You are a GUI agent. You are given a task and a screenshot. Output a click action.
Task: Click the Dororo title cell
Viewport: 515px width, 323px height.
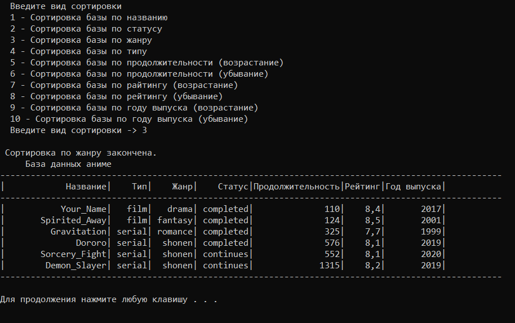coord(91,243)
